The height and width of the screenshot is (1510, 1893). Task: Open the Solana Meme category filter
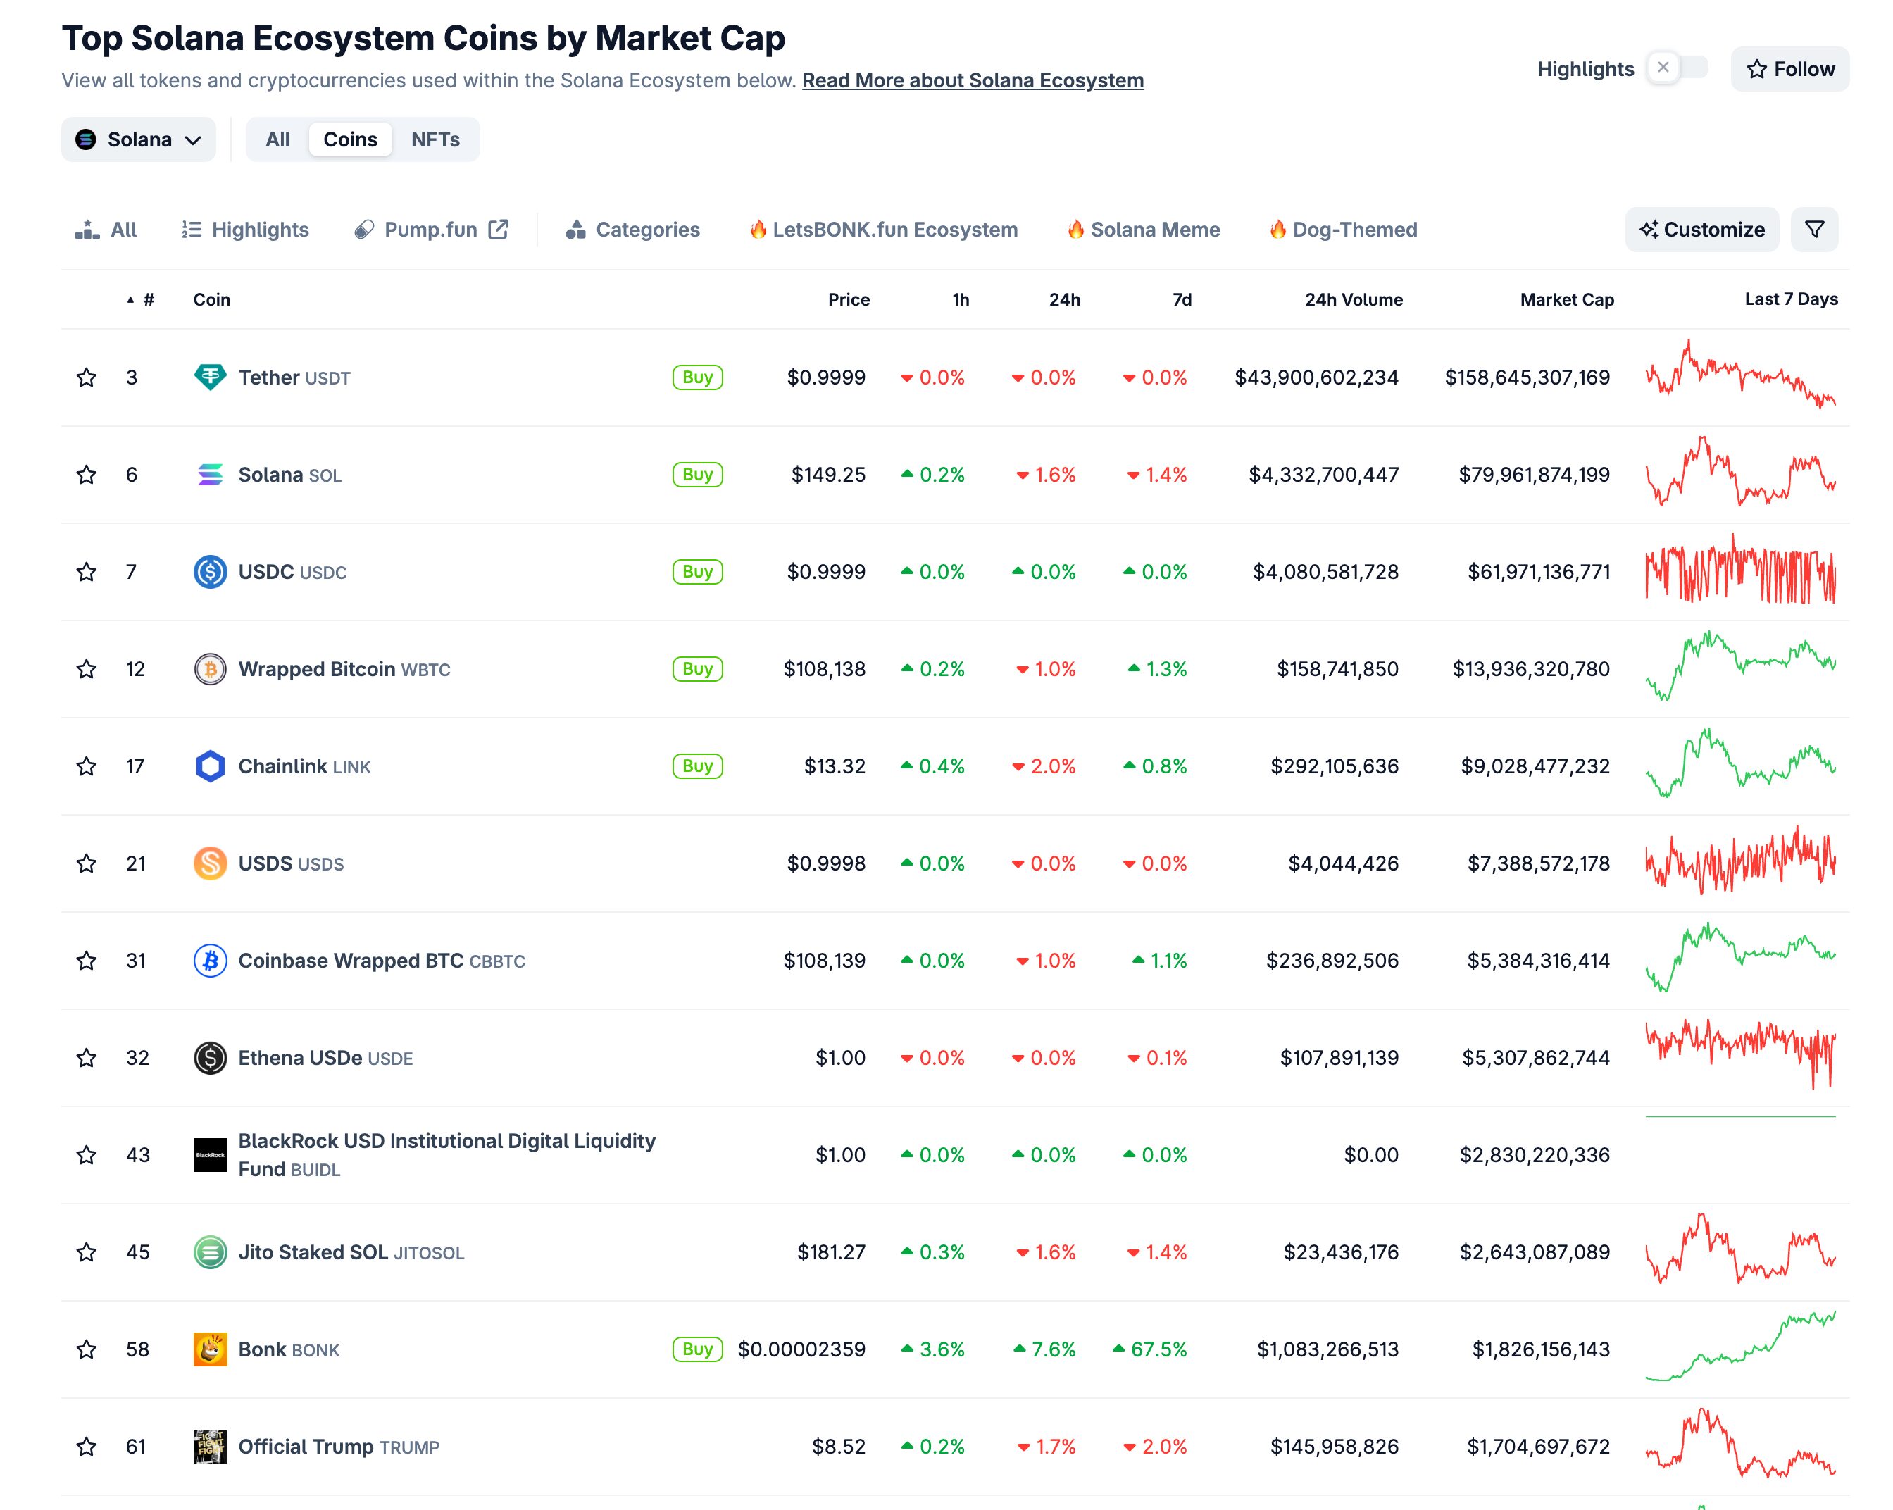(1142, 229)
